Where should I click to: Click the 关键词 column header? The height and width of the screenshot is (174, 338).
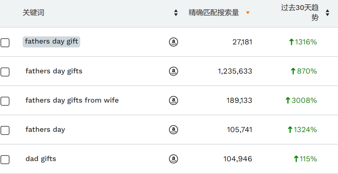tap(33, 13)
